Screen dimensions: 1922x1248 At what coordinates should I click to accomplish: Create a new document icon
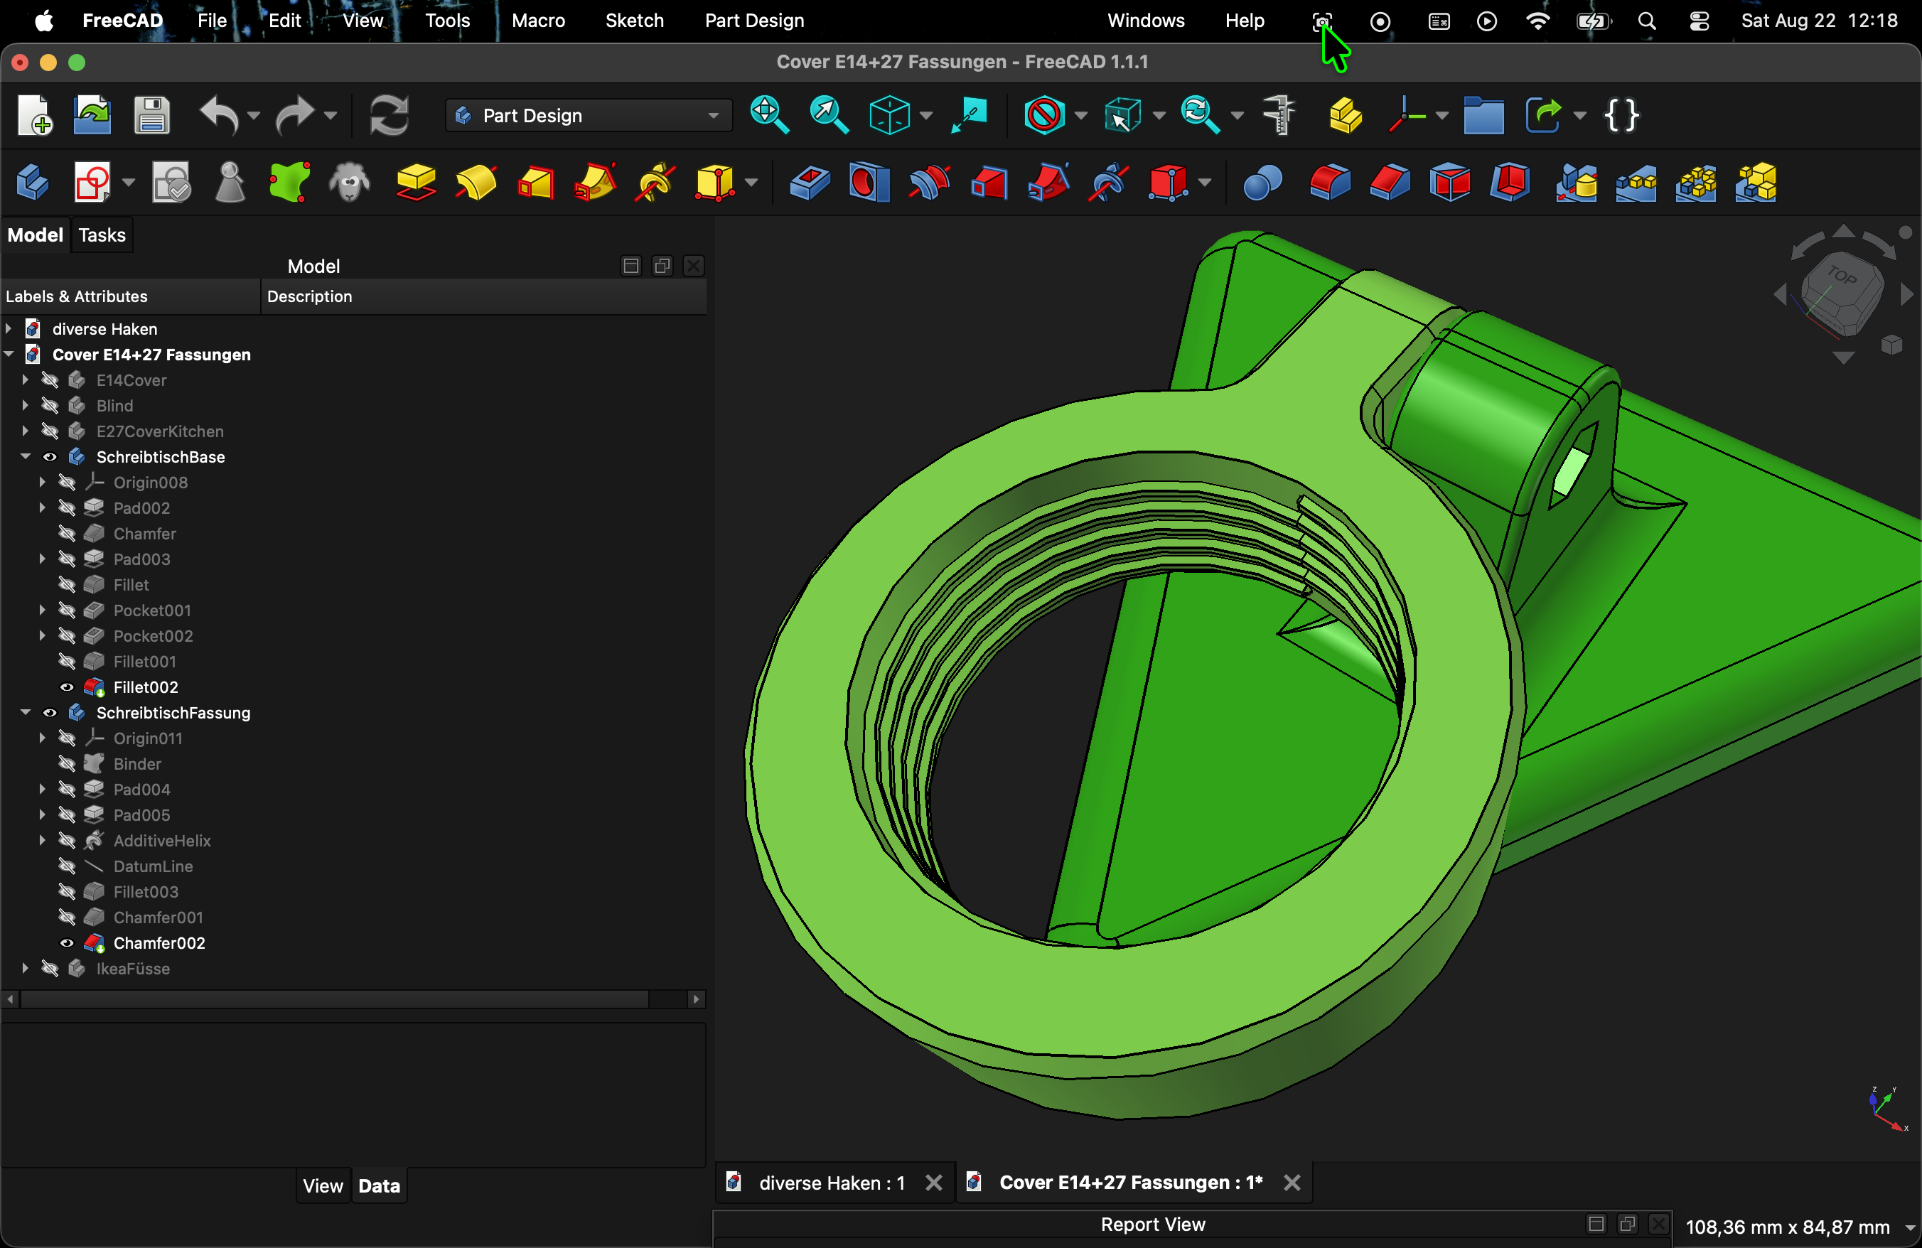(35, 115)
